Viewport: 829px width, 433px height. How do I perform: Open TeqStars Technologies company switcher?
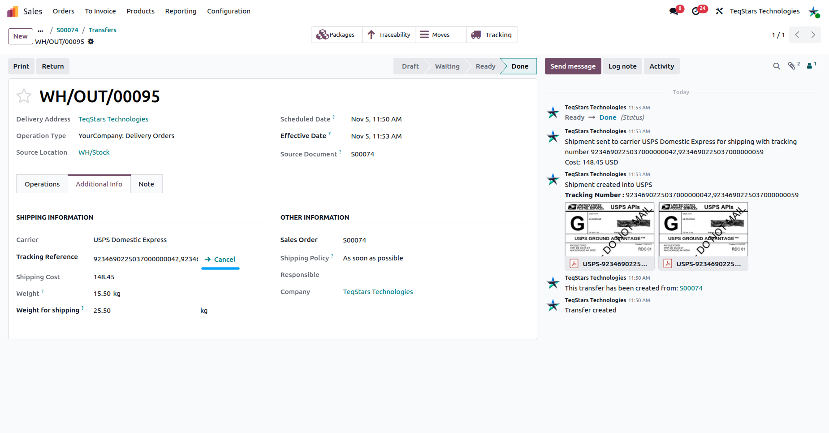point(764,11)
